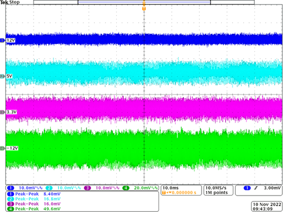Click the trigger level 3.00mV readout

click(x=272, y=188)
